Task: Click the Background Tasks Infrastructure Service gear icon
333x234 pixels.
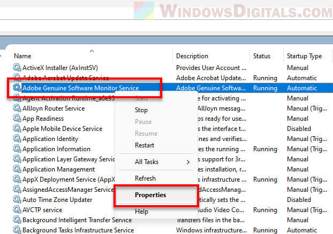Action: point(17,230)
